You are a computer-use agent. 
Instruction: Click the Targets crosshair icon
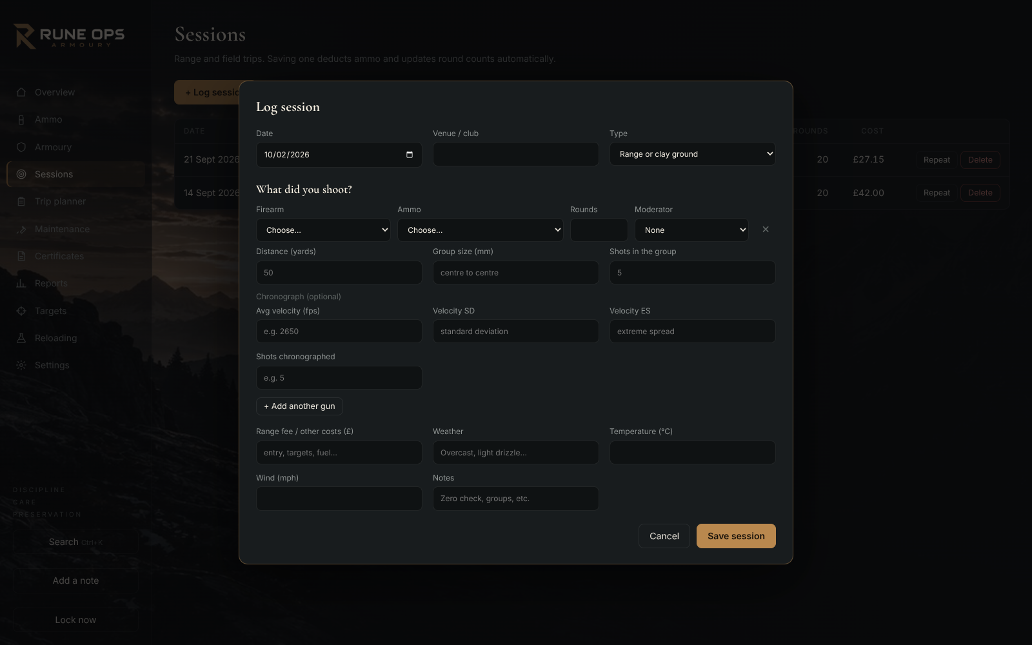(21, 311)
